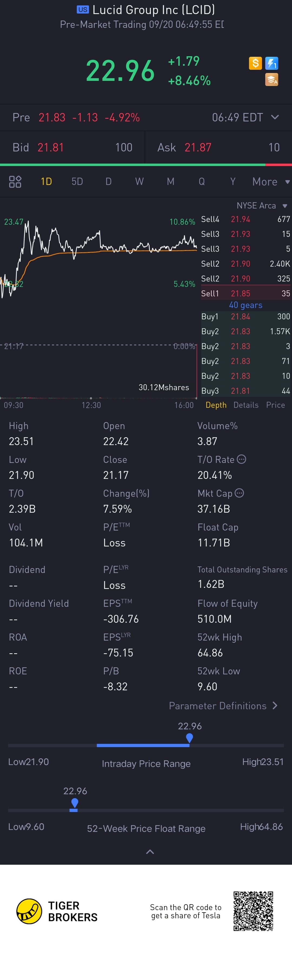292x958 pixels.
Task: Open the chart layout grid icon
Action: pyautogui.click(x=15, y=181)
